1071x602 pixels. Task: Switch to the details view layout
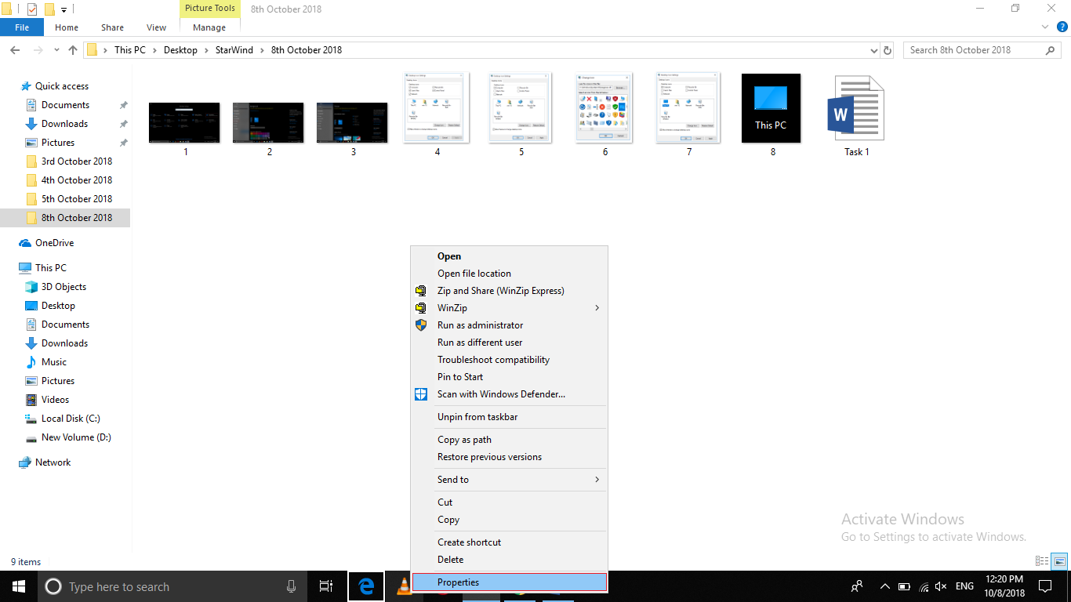coord(1042,561)
